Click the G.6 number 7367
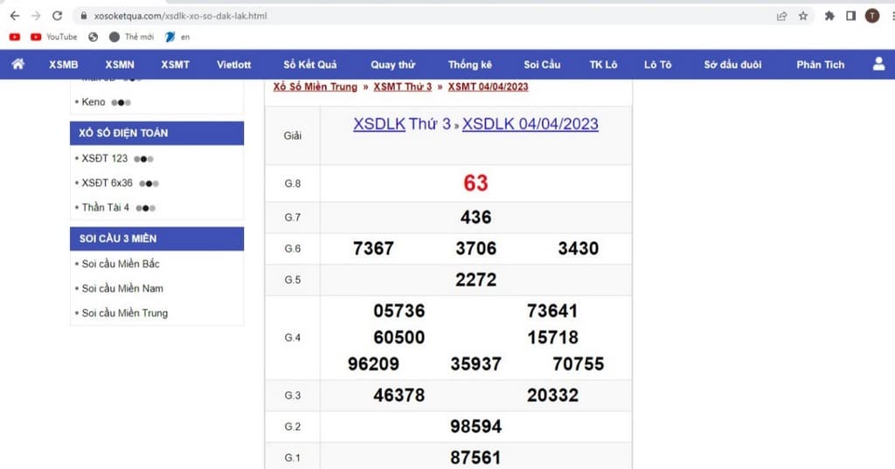This screenshot has height=469, width=895. coord(373,248)
